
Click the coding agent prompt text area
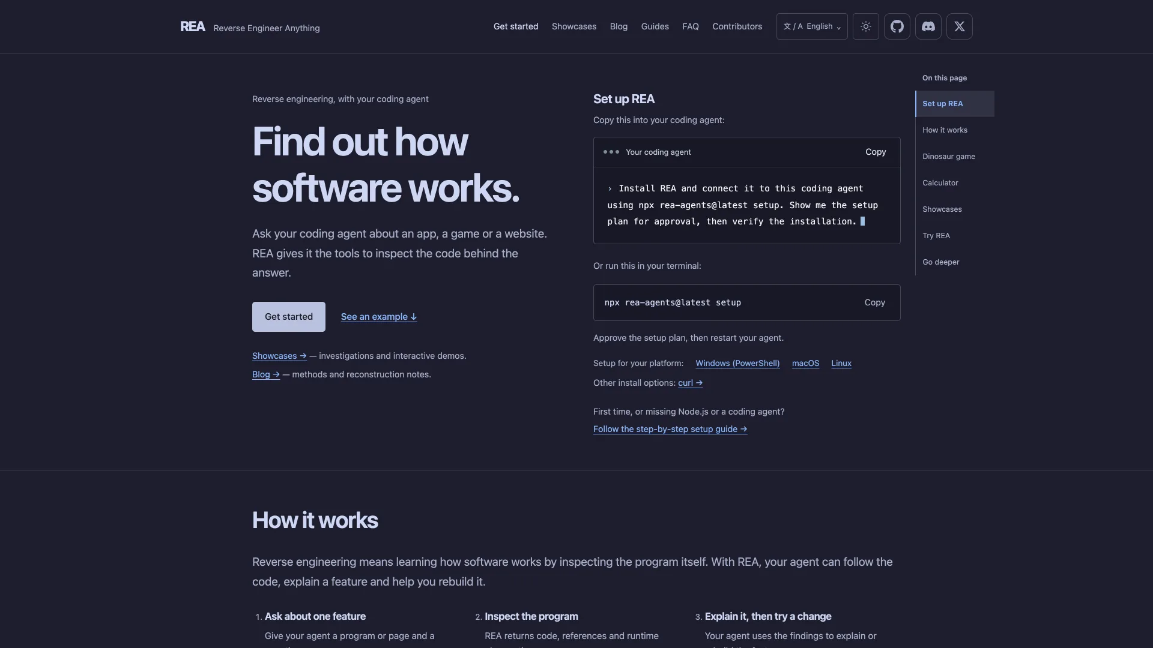(x=746, y=205)
